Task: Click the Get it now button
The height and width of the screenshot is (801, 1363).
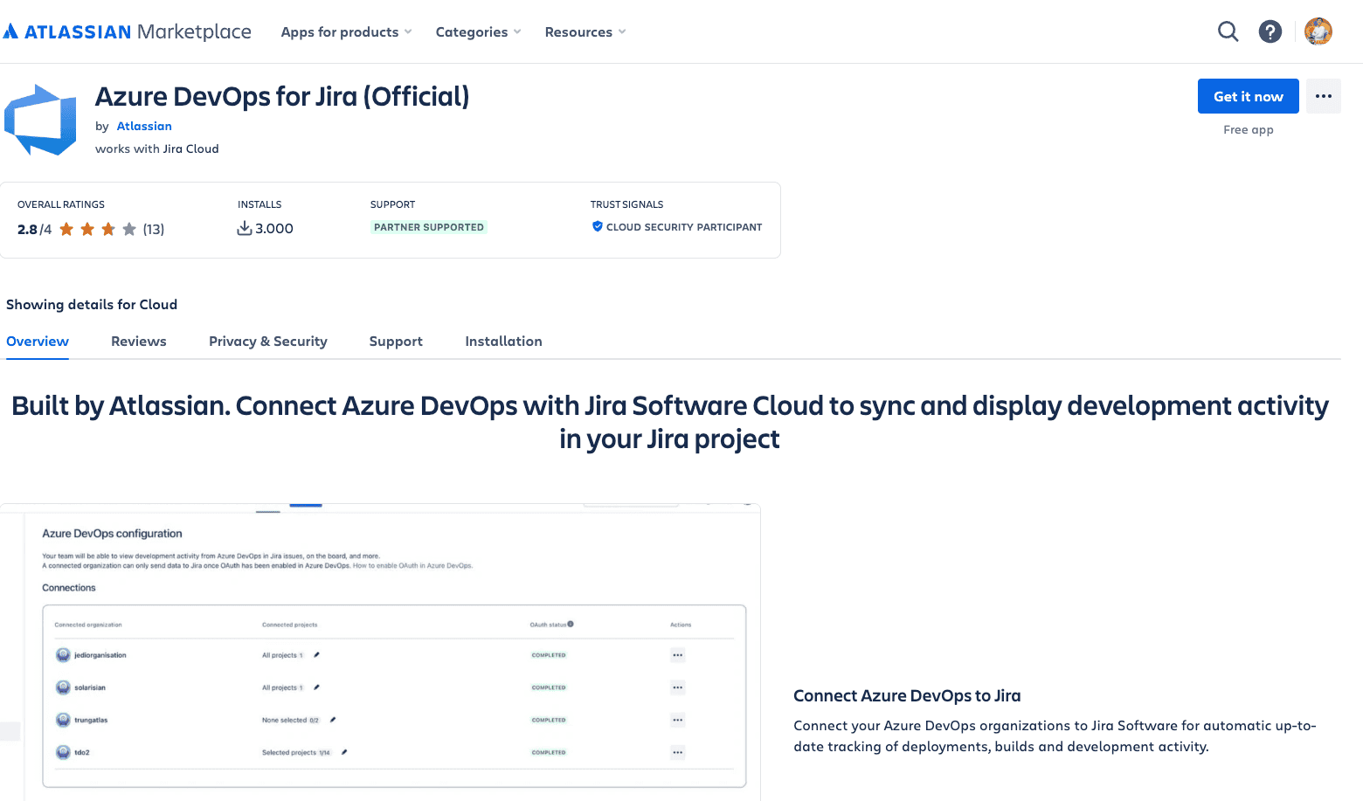Action: (x=1249, y=96)
